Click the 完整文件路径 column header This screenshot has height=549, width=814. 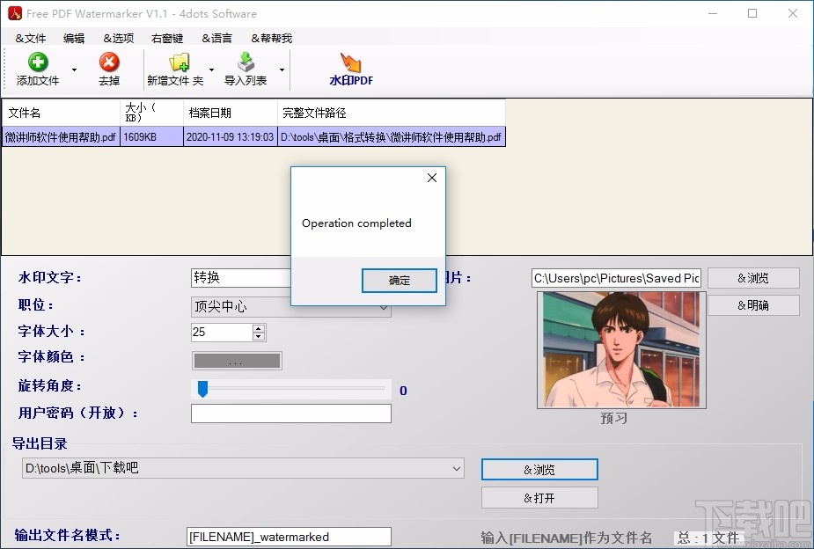point(392,113)
